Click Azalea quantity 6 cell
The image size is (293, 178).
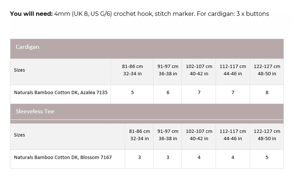[x=168, y=93]
